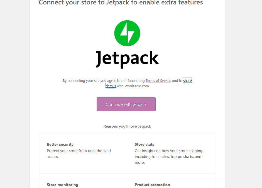Select the Product promotion feature title
Image resolution: width=262 pixels, height=188 pixels.
[152, 185]
